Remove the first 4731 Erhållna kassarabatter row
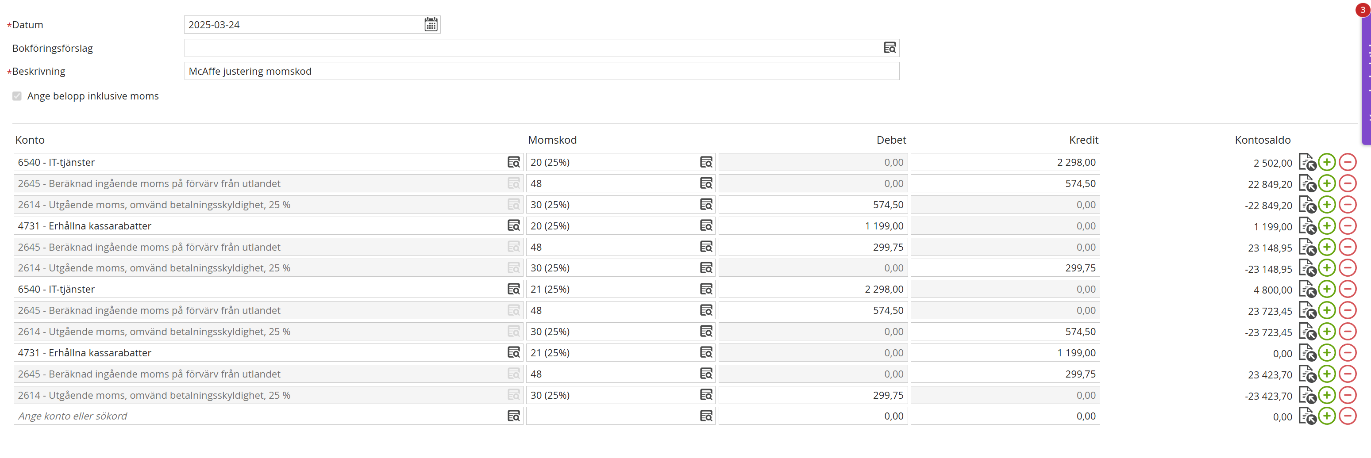 (x=1347, y=226)
